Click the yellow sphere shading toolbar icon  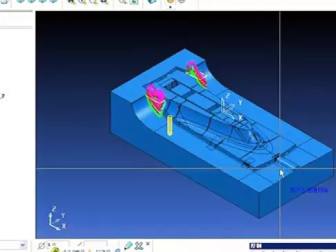tap(170, 2)
